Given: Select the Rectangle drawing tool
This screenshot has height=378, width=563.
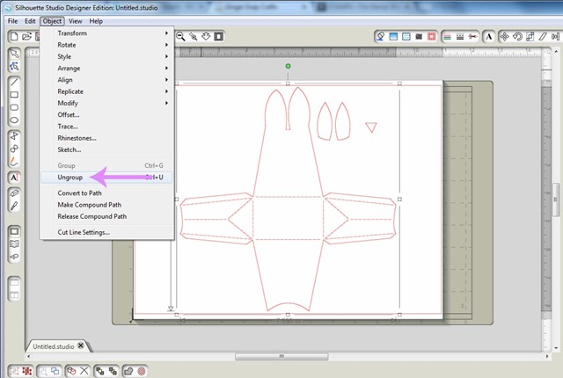Looking at the screenshot, I should click(x=14, y=95).
